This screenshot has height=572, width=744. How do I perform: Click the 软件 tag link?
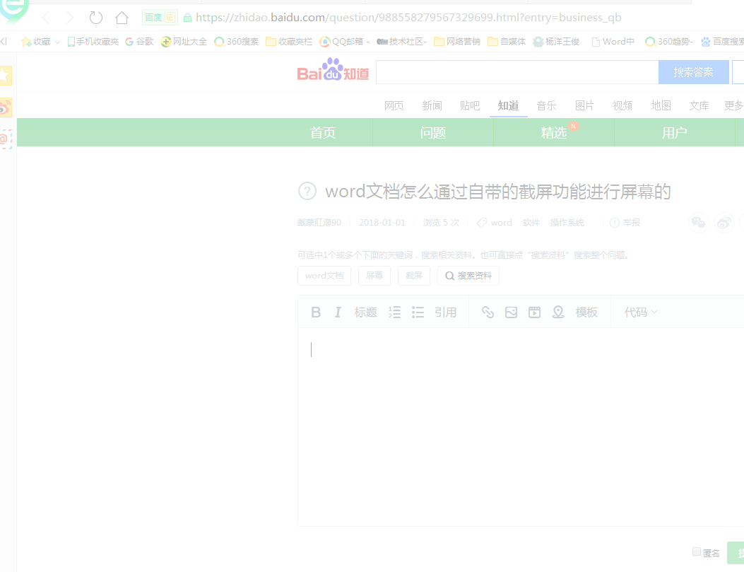[531, 223]
